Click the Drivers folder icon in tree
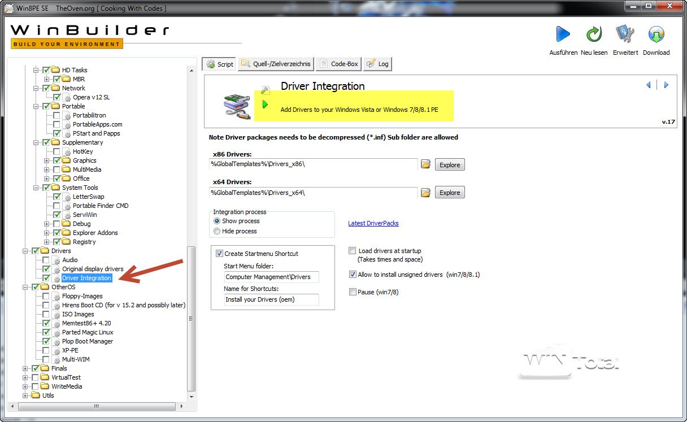687x422 pixels. tap(45, 251)
